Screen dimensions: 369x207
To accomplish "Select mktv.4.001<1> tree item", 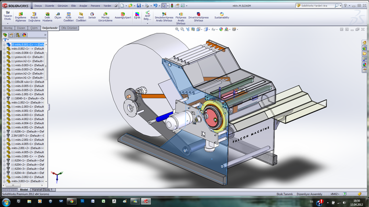I will tap(28, 111).
